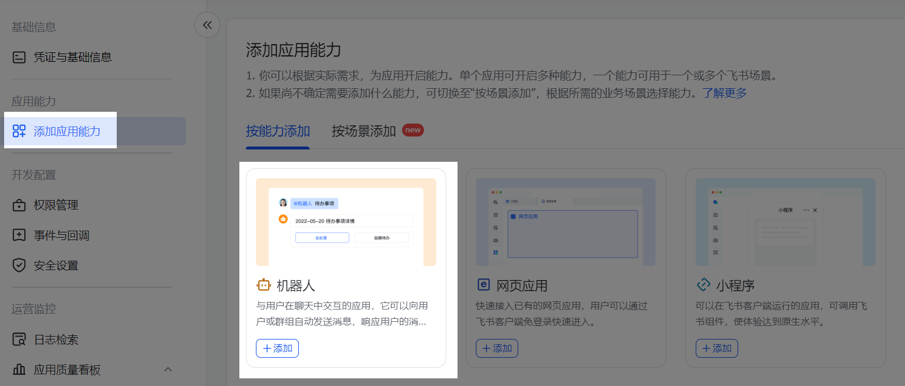
Task: Click the 机器人 preview thumbnail
Action: (346, 222)
